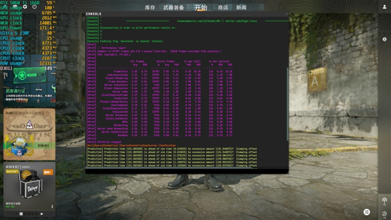Image resolution: width=391 pixels, height=220 pixels.
Task: Open the inbox tray icon beside home
Action: tap(15, 7)
